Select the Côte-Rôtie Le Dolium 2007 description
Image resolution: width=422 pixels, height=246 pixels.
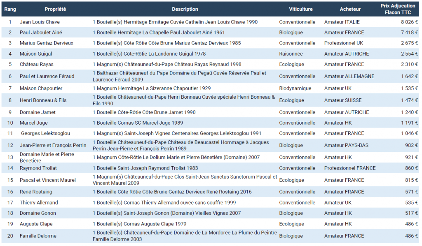pyautogui.click(x=176, y=158)
